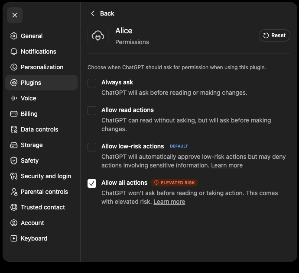Screen dimensions: 299x273
Task: Click the Trusted contact lifebuoy icon
Action: 14,207
